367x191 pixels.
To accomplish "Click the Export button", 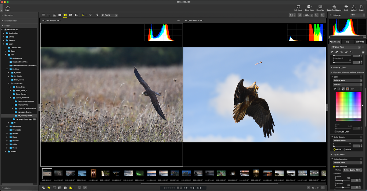I will [x=362, y=8].
